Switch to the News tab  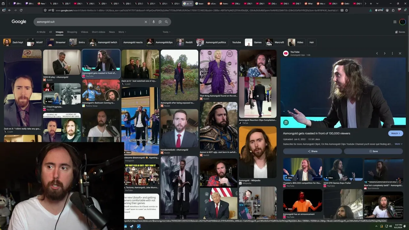pyautogui.click(x=112, y=32)
